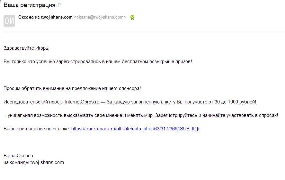Click the green verified sender badge
Screen dimensions: 285x180
coord(132,18)
